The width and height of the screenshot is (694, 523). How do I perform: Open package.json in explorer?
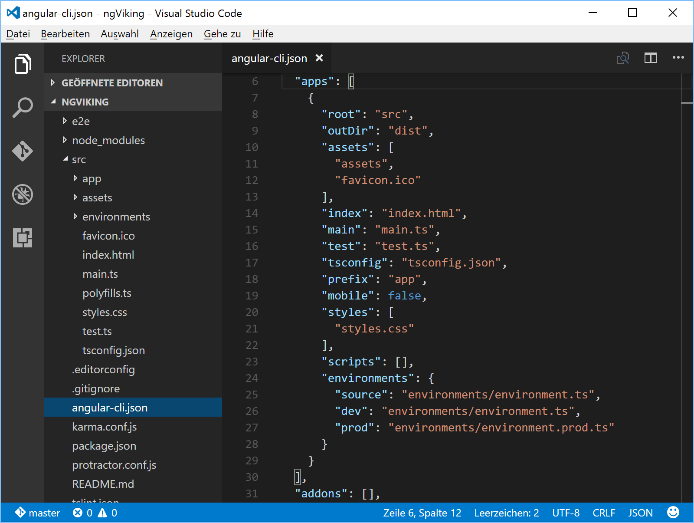(x=133, y=446)
